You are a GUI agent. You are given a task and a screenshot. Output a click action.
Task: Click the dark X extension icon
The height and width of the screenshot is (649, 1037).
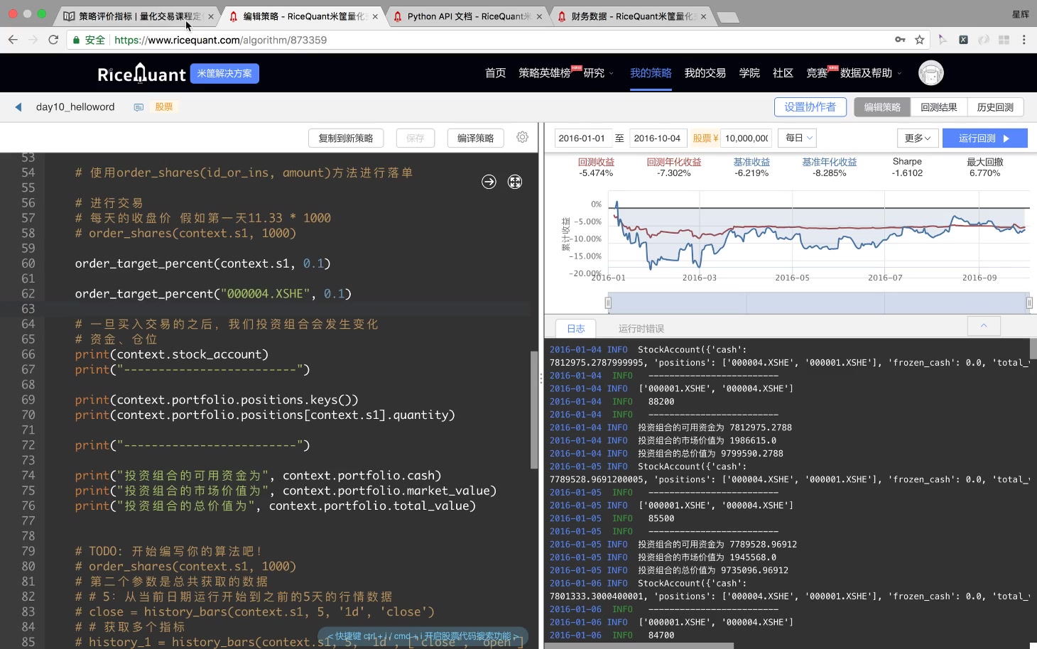[x=963, y=40]
